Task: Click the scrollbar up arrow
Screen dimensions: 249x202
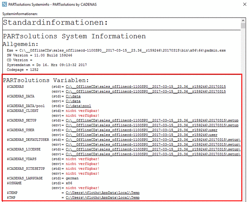Action: (243, 21)
